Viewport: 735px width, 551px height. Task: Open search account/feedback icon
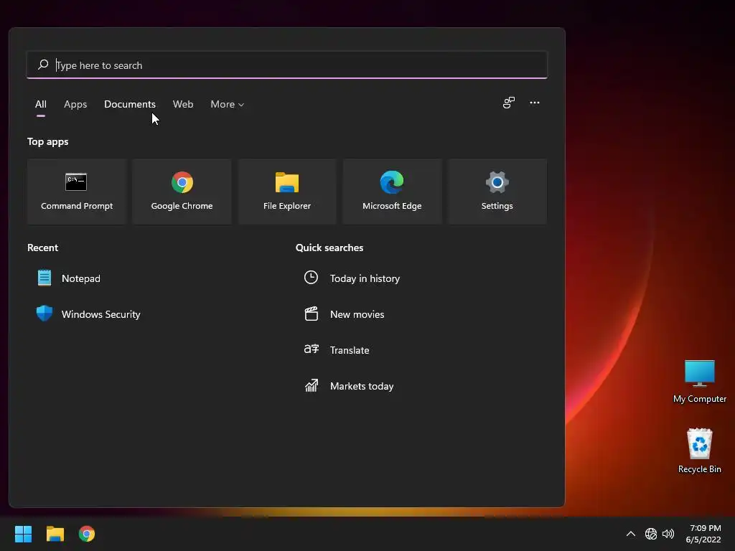pyautogui.click(x=509, y=103)
